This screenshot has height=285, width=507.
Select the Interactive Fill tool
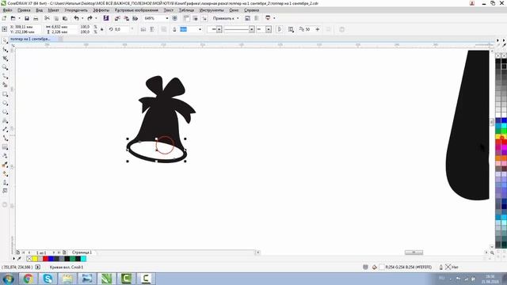point(5,173)
